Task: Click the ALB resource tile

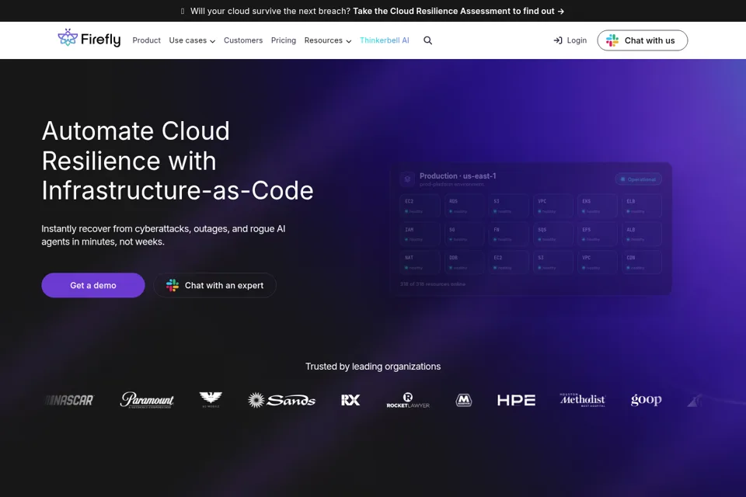Action: (641, 234)
